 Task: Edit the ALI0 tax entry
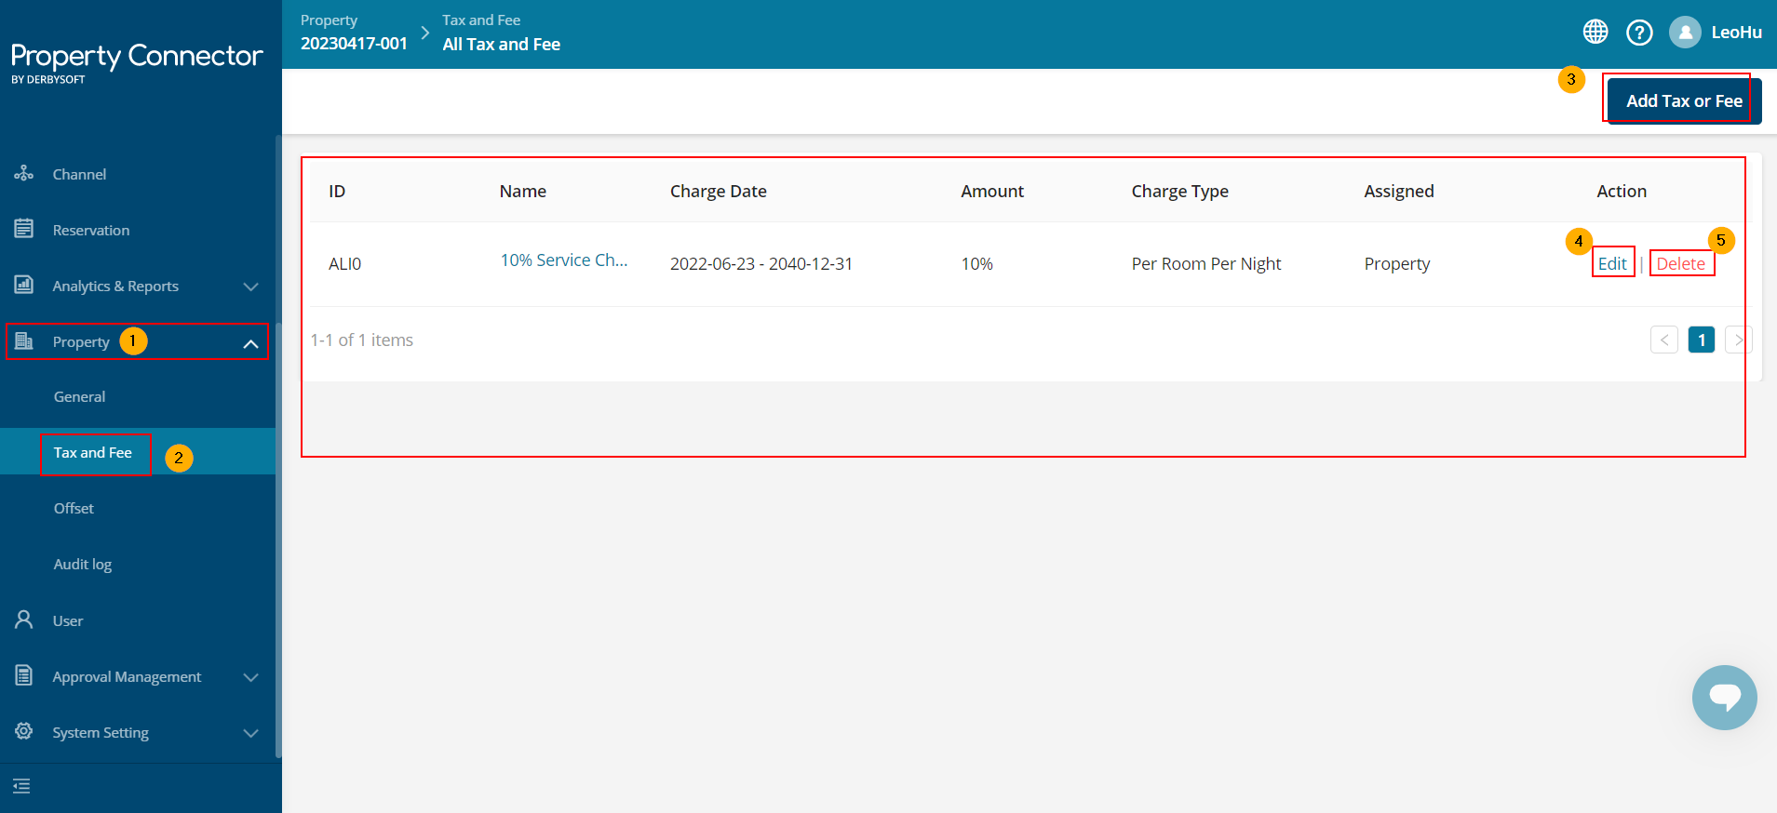coord(1612,263)
